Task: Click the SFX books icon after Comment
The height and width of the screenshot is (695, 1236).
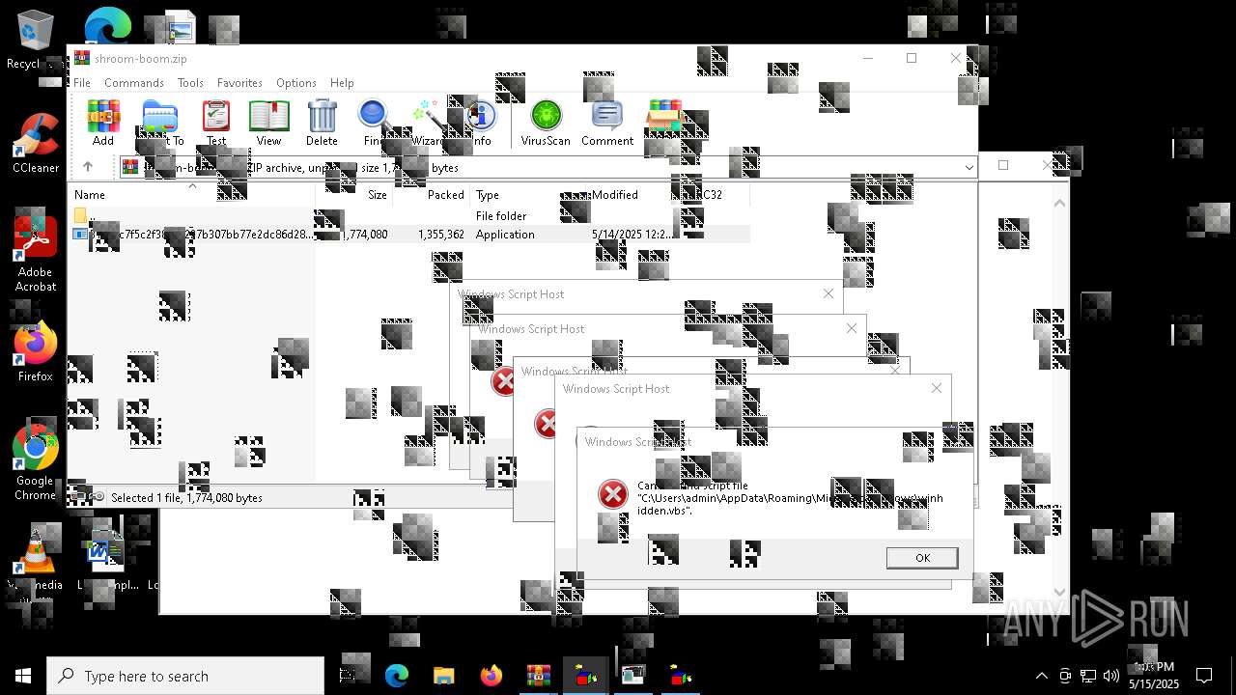Action: [664, 118]
